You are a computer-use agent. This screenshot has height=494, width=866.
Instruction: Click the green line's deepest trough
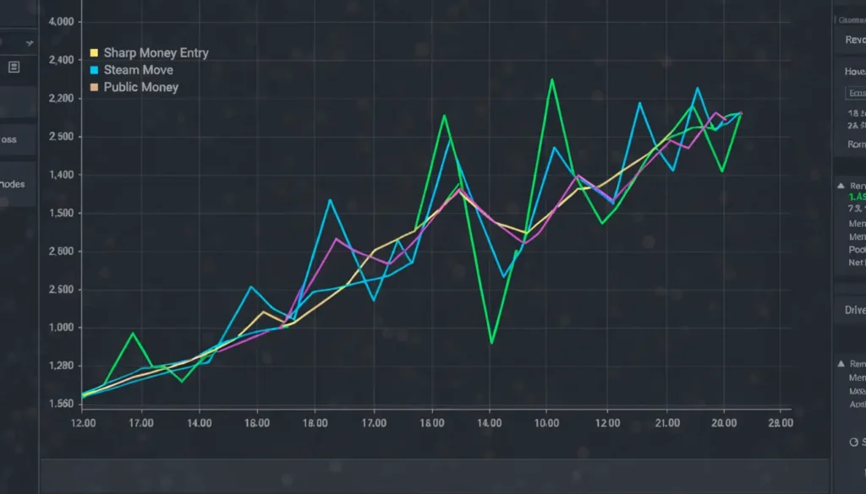coord(491,343)
